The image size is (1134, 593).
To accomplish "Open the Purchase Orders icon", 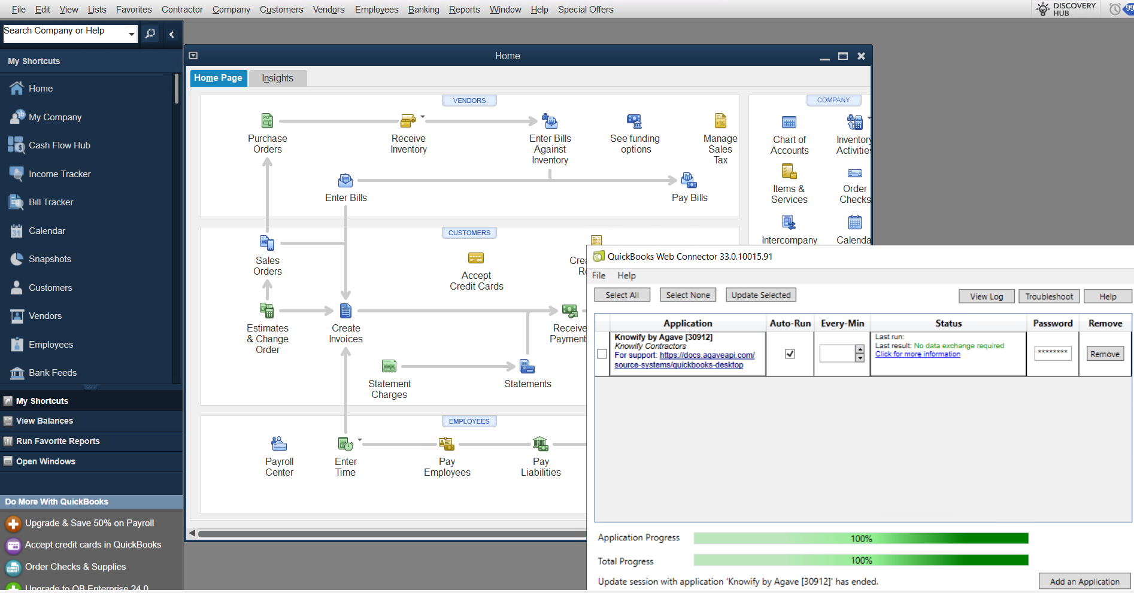I will pos(267,120).
